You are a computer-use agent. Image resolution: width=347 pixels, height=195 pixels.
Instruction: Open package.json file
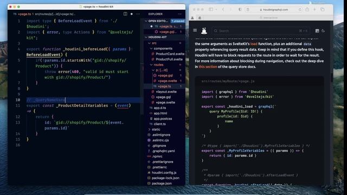[x=164, y=183]
